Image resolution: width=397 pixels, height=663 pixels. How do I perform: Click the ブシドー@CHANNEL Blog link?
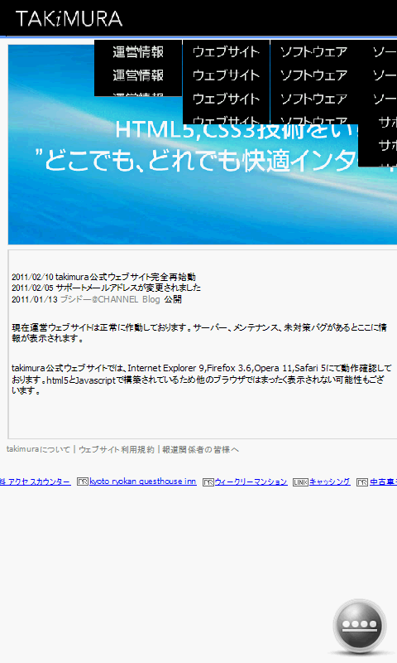pos(110,299)
